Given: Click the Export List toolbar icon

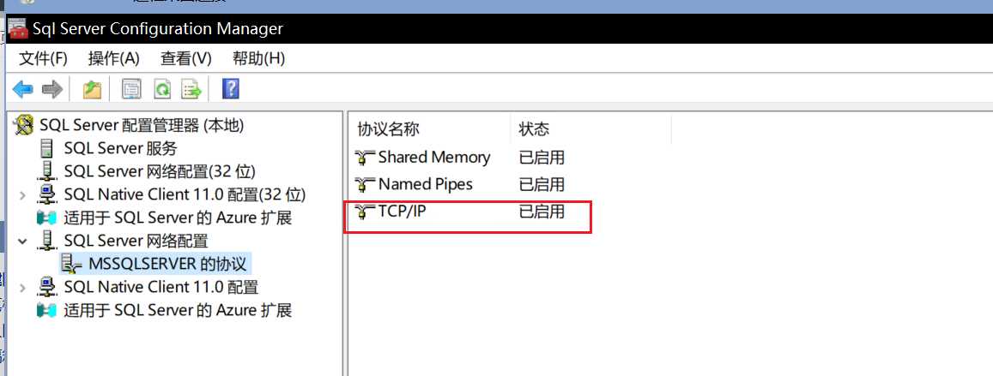Looking at the screenshot, I should click(191, 89).
